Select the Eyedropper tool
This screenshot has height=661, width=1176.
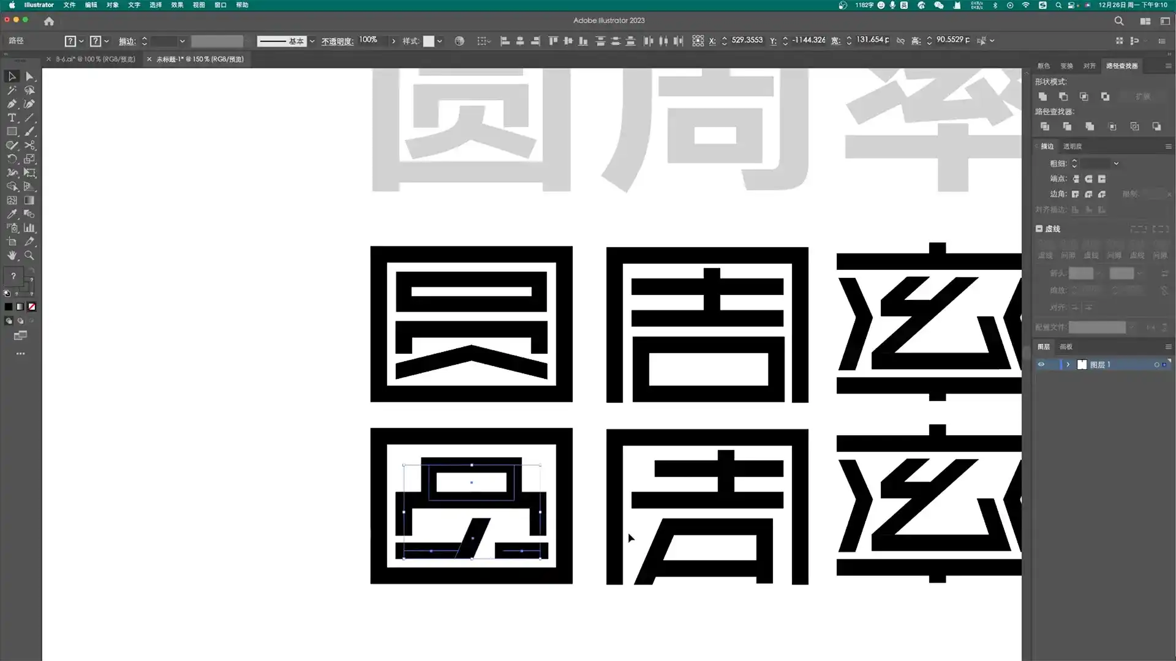pos(12,214)
